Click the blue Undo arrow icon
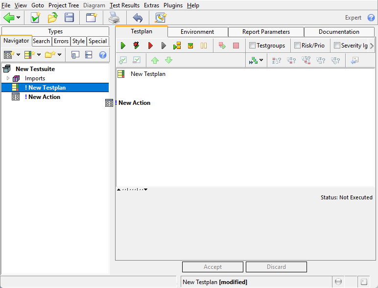378x288 pixels. tap(138, 18)
